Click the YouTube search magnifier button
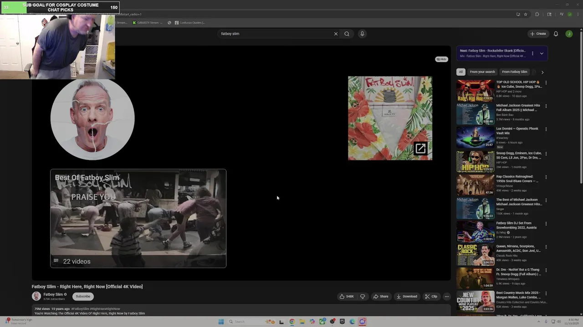Viewport: 583px width, 327px height. [347, 34]
